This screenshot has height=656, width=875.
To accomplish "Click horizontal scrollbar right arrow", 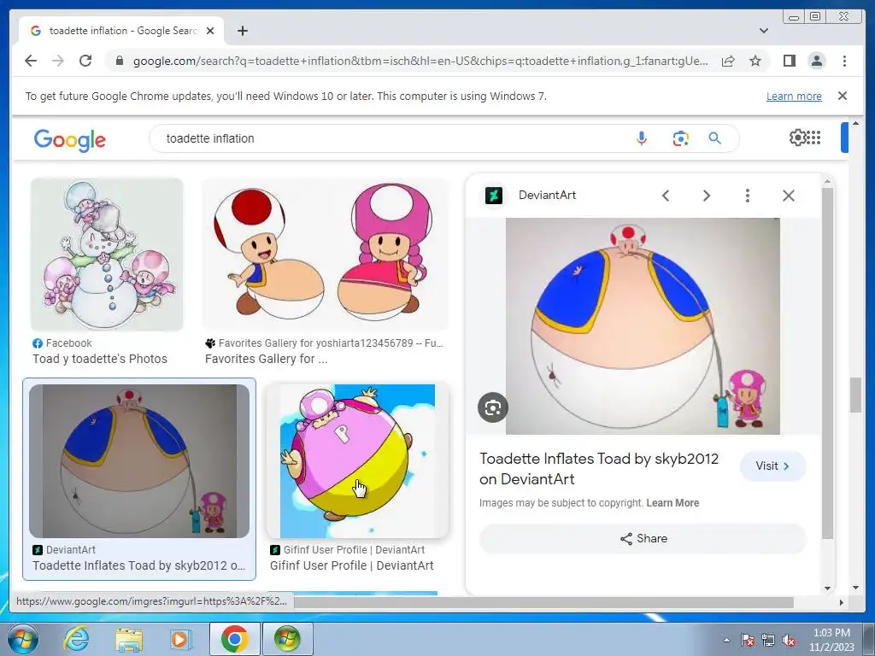I will pyautogui.click(x=842, y=602).
